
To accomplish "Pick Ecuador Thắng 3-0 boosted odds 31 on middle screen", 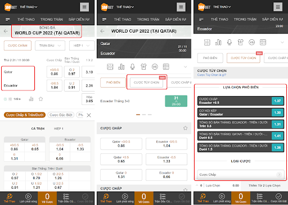I will (176, 101).
